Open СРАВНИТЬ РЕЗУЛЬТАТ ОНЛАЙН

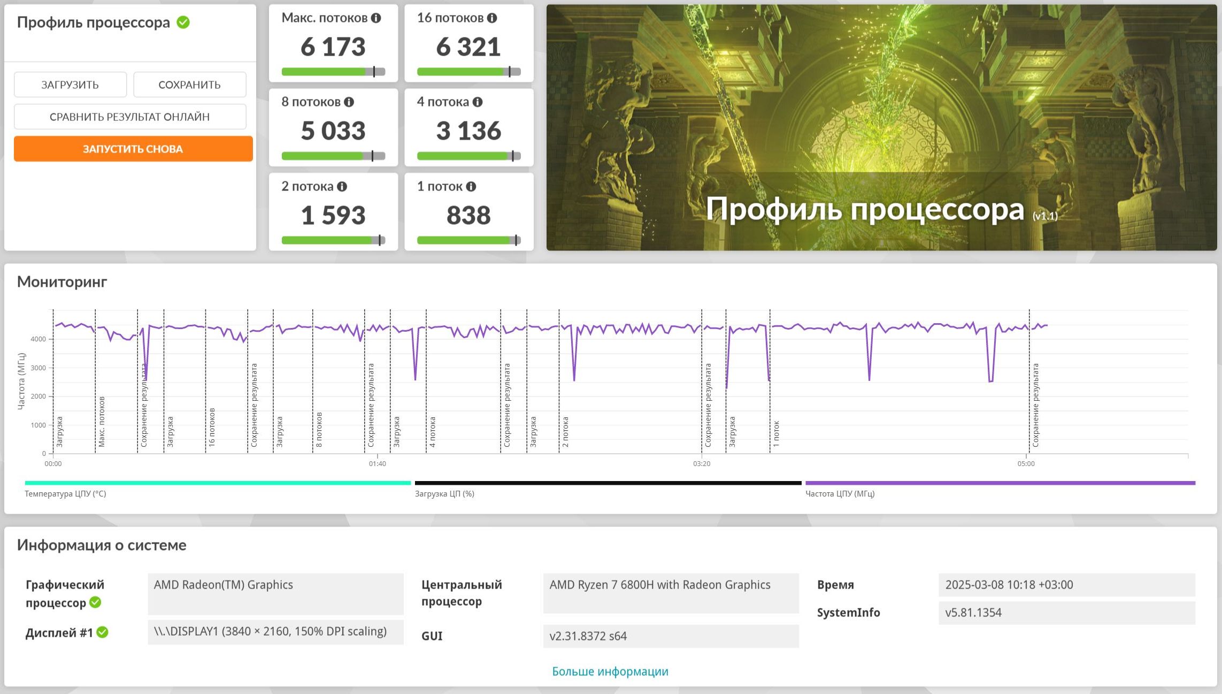[130, 117]
